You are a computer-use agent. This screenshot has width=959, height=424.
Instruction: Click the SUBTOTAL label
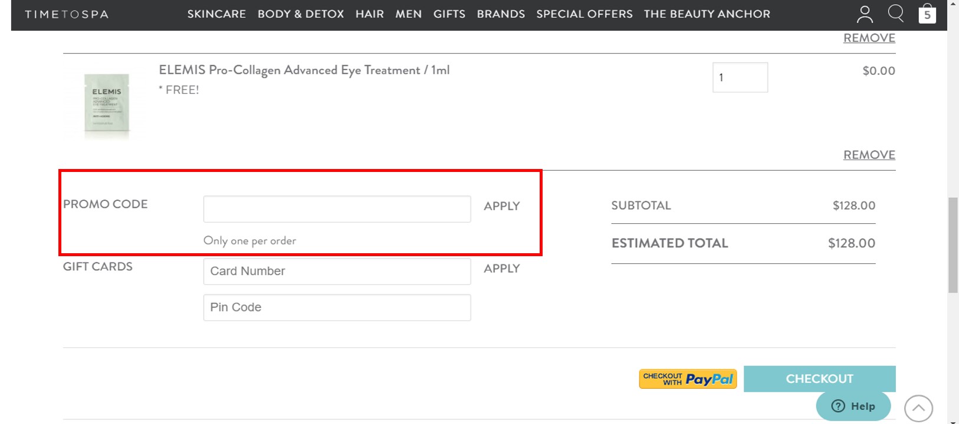(641, 206)
